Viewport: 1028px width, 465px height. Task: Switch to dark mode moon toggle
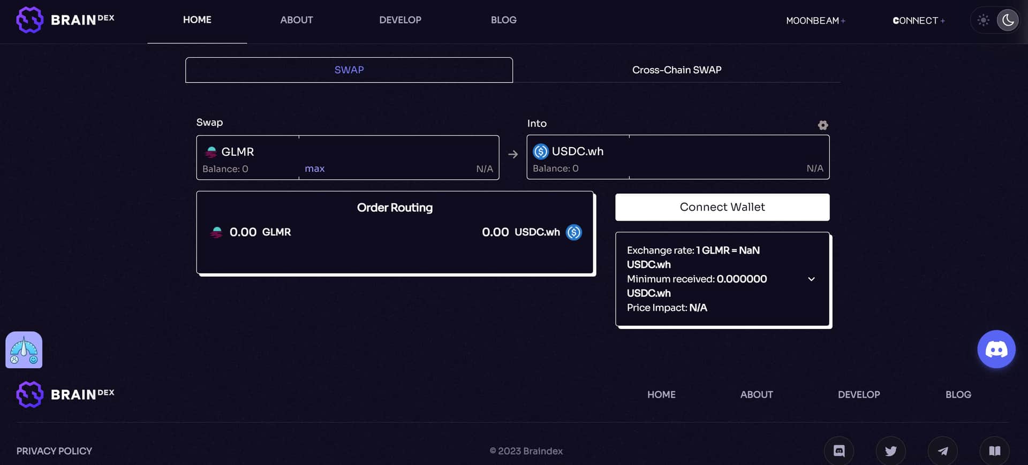click(1008, 20)
